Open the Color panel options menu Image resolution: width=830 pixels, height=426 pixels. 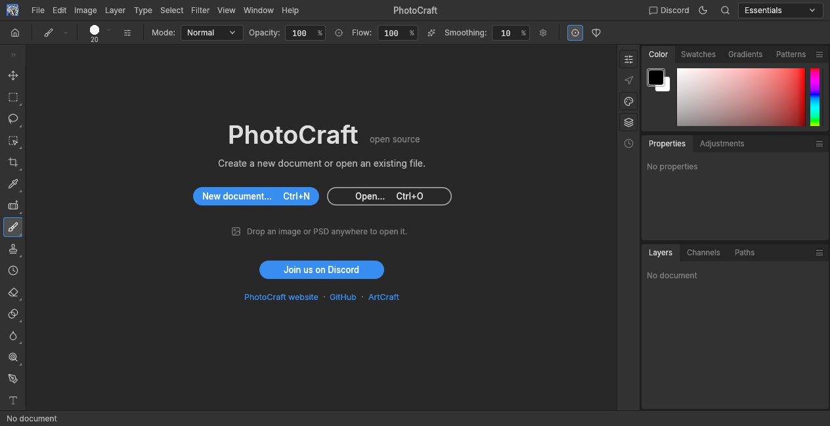pos(819,54)
